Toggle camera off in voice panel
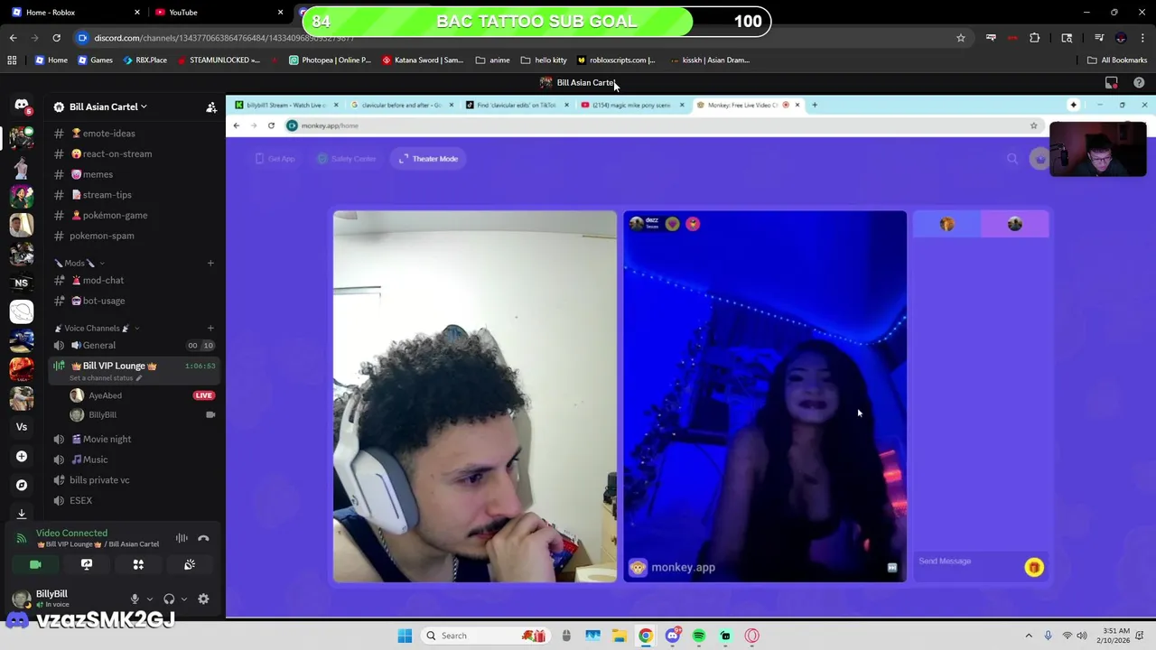Screen dimensions: 1156x650 pos(35,564)
